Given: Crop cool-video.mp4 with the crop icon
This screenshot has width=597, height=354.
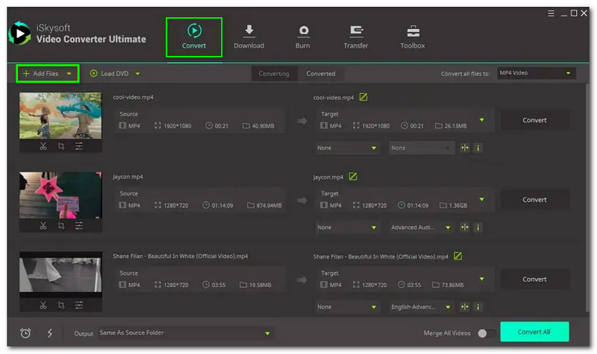Looking at the screenshot, I should (x=61, y=146).
